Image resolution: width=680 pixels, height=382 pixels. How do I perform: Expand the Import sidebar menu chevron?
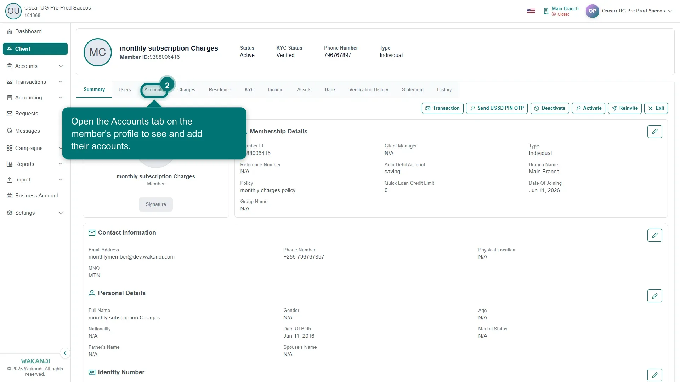tap(61, 180)
